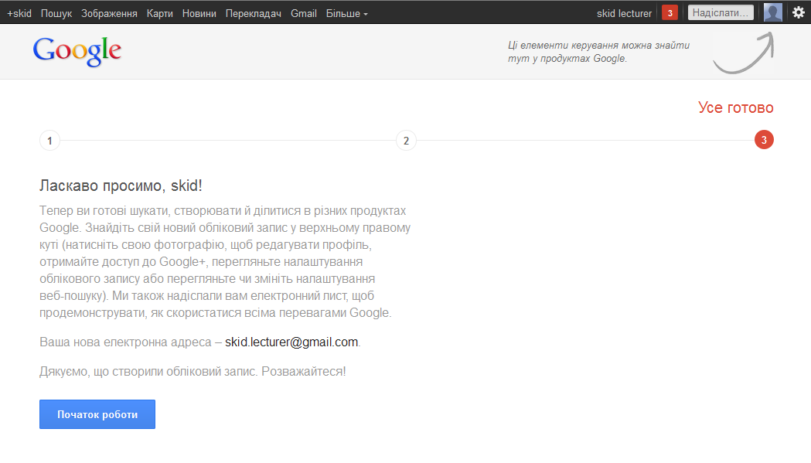Open Карти in the top bar
The height and width of the screenshot is (463, 811).
pos(160,13)
